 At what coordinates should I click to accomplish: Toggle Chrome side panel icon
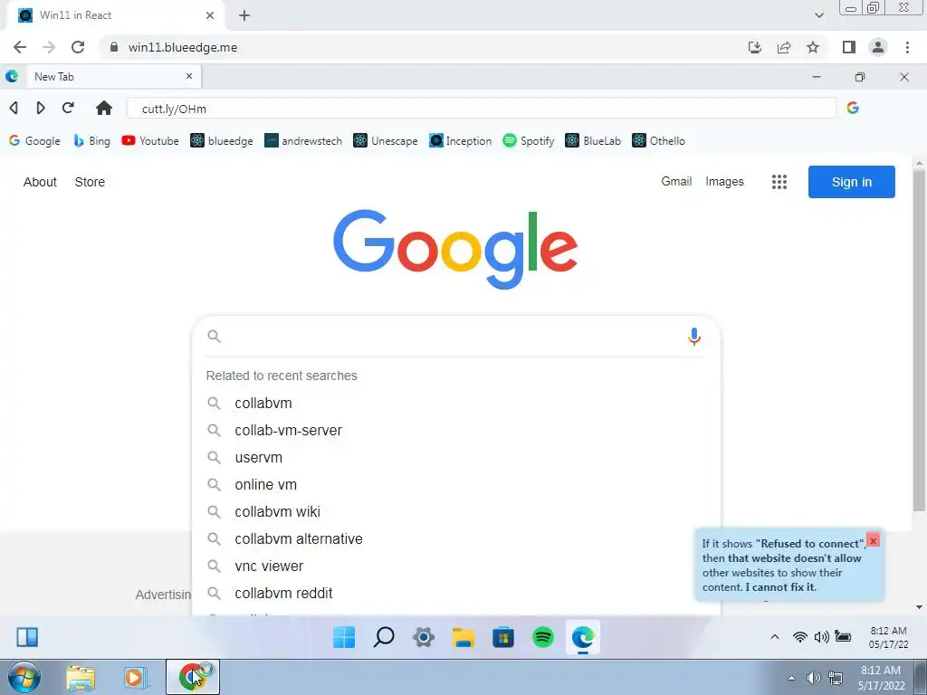849,47
